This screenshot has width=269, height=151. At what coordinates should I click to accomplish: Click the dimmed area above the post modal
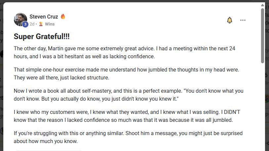pyautogui.click(x=132, y=1)
